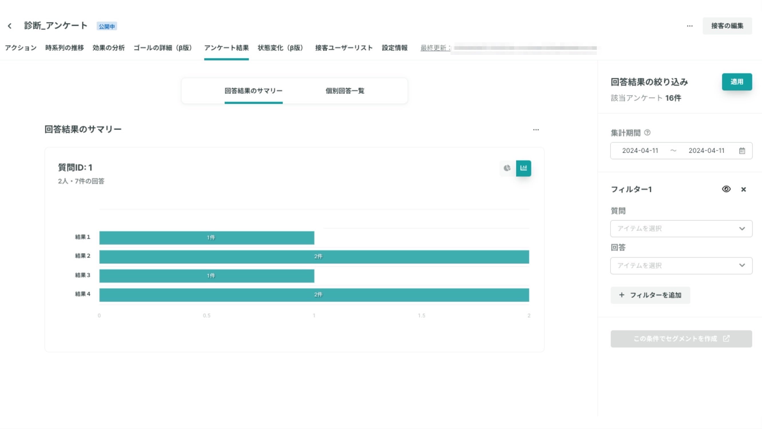Remove フィルター1 with the X icon
Viewport: 762px width, 429px height.
[743, 189]
